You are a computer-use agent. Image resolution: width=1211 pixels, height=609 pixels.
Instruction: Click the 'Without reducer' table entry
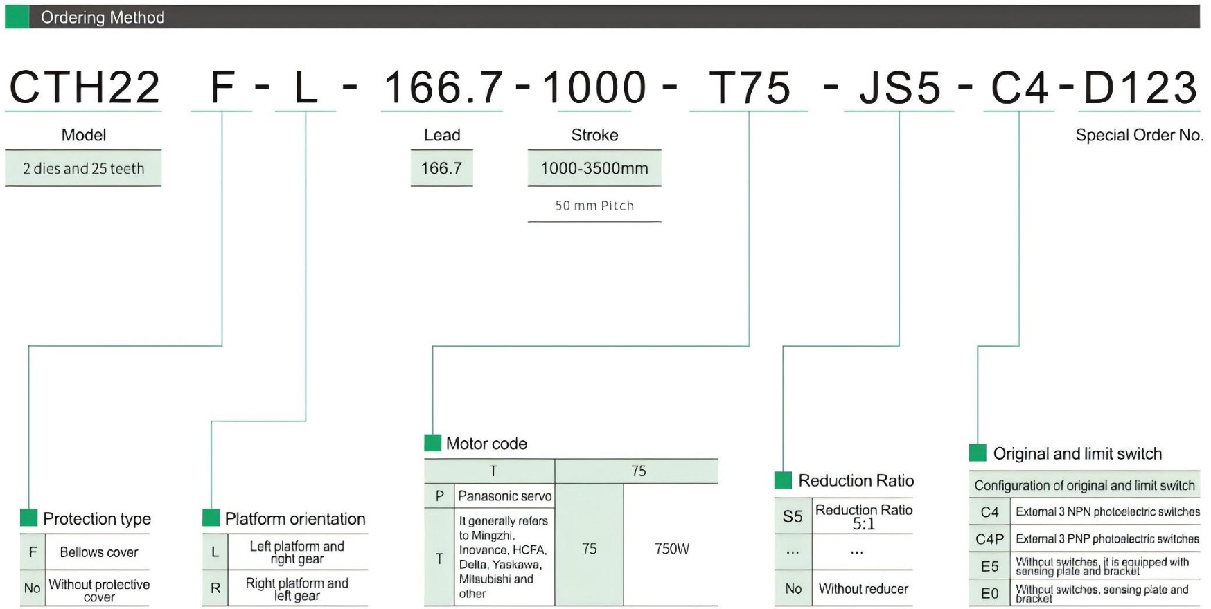pos(863,589)
